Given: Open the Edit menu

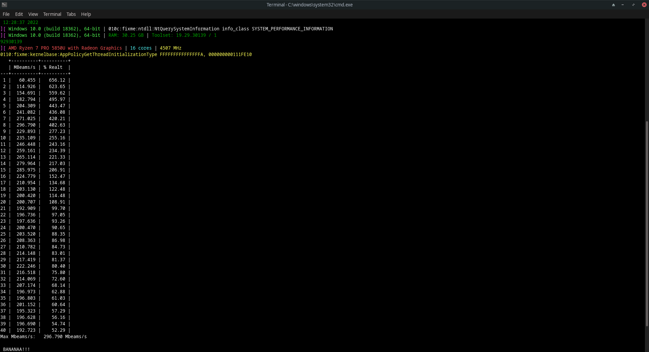Looking at the screenshot, I should pyautogui.click(x=19, y=14).
